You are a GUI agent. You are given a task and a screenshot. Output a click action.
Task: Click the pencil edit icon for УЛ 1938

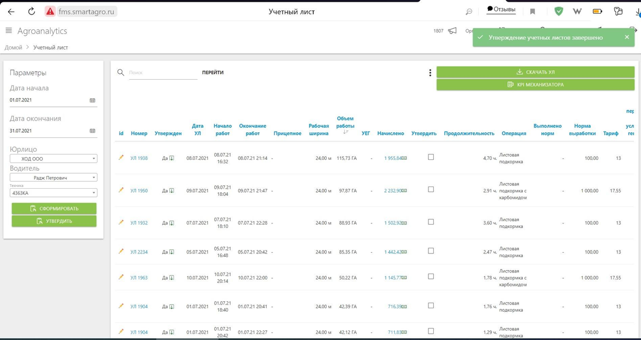[x=121, y=158]
